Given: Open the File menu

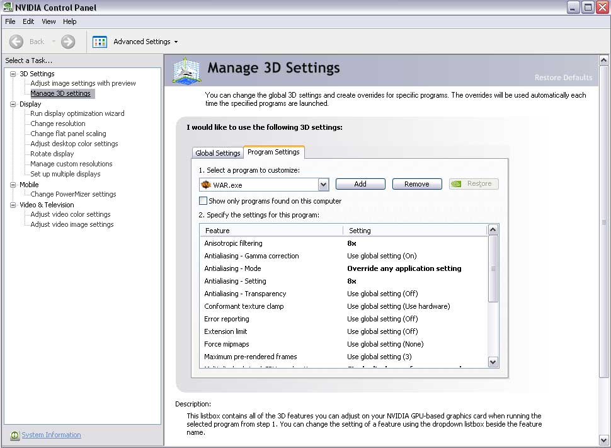Looking at the screenshot, I should (10, 21).
